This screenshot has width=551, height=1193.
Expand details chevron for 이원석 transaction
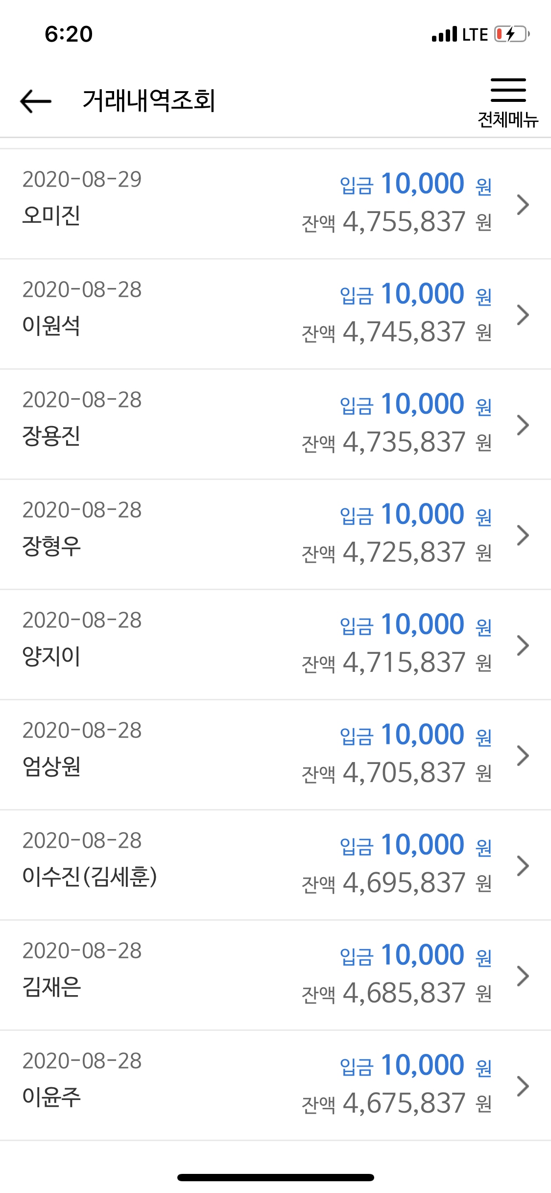click(x=523, y=314)
